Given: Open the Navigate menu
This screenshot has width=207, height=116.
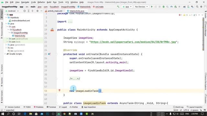Looking at the screenshot, I should click(x=25, y=2).
